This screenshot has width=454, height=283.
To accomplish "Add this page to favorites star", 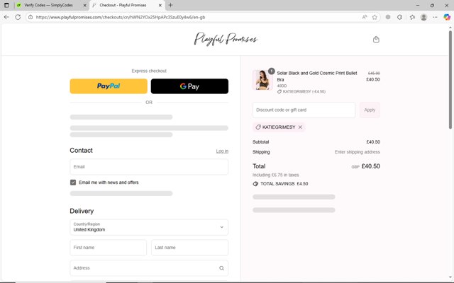I will [x=375, y=17].
